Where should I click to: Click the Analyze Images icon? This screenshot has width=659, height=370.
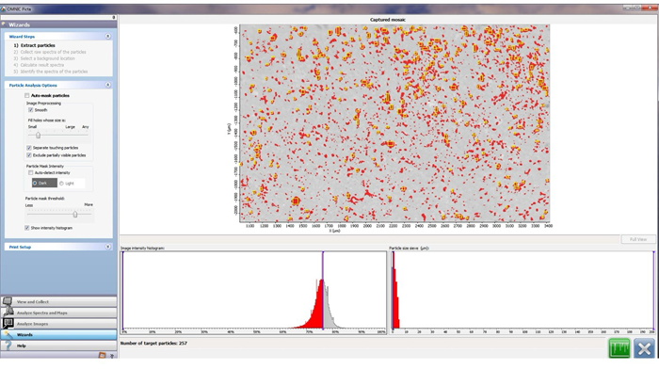(8, 323)
